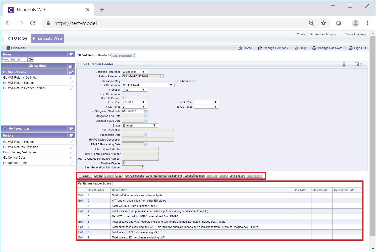Click the Change Company icon
The height and width of the screenshot is (252, 376).
click(260, 48)
